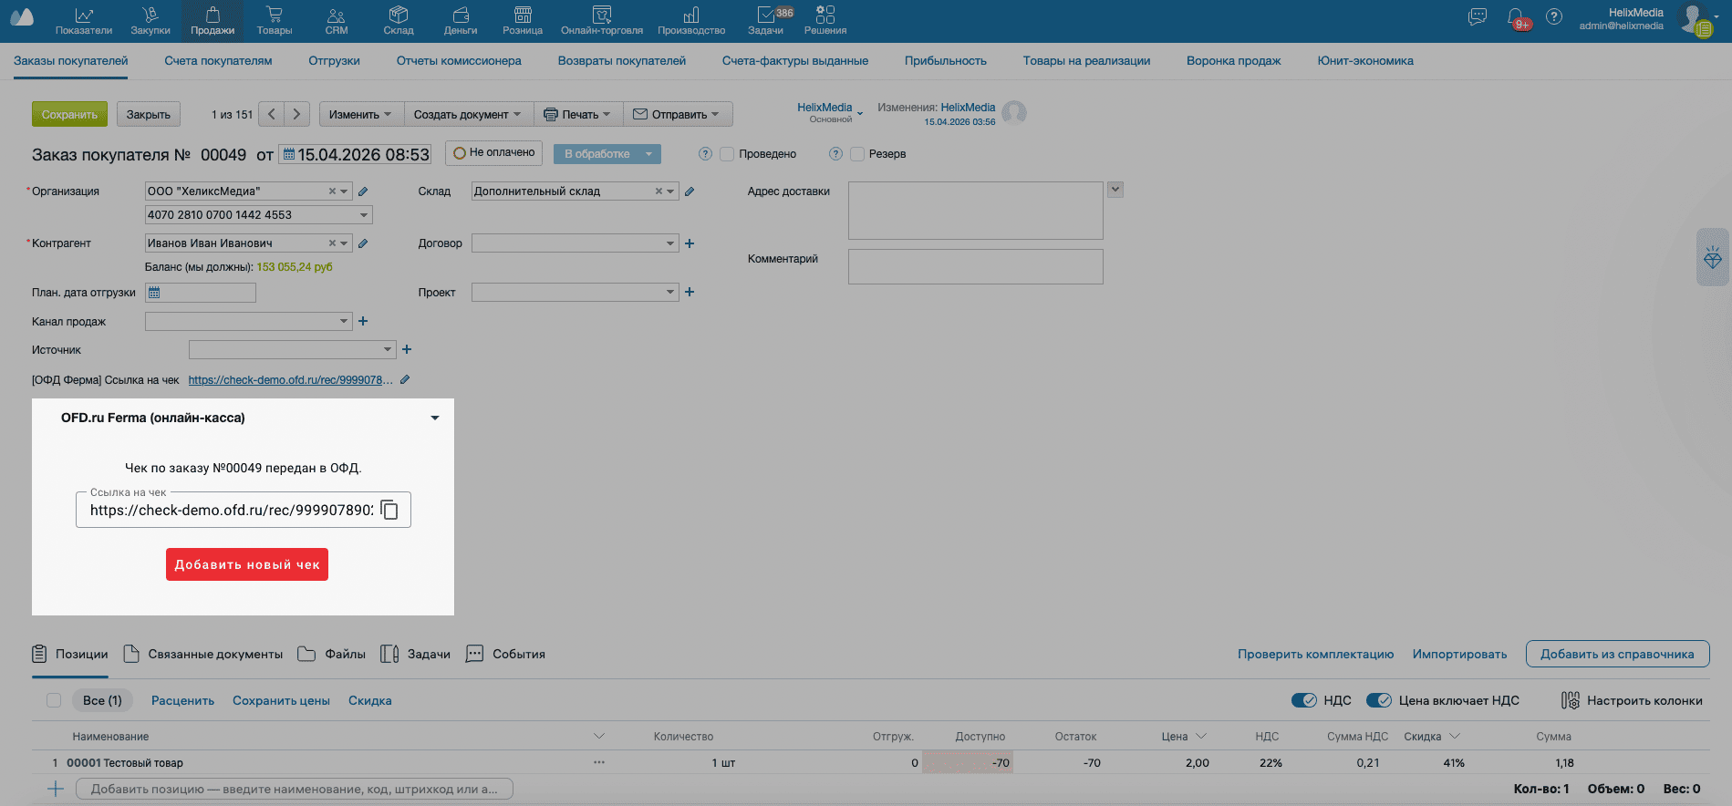Collapse the OFD.ru Ferma panel
1732x806 pixels.
point(435,418)
